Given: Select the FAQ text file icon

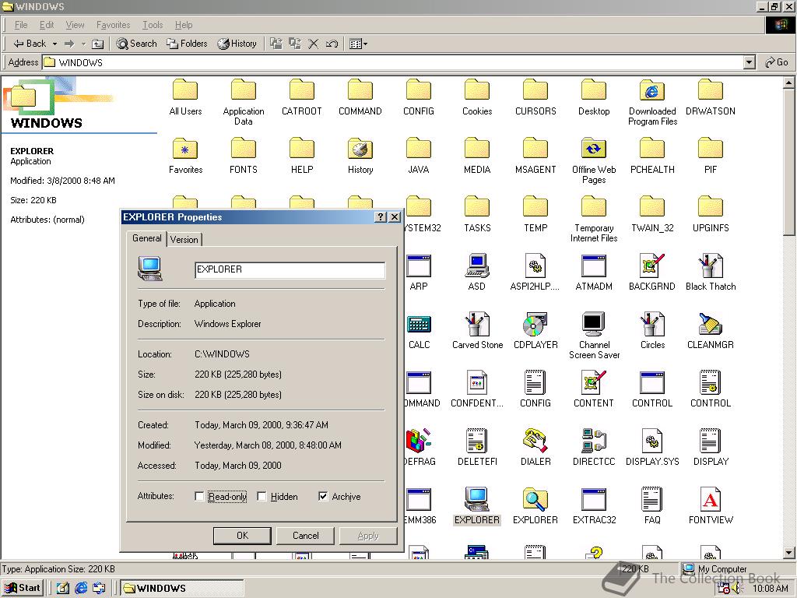Looking at the screenshot, I should (x=652, y=499).
